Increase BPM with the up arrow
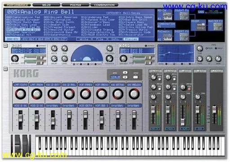 pos(125,73)
